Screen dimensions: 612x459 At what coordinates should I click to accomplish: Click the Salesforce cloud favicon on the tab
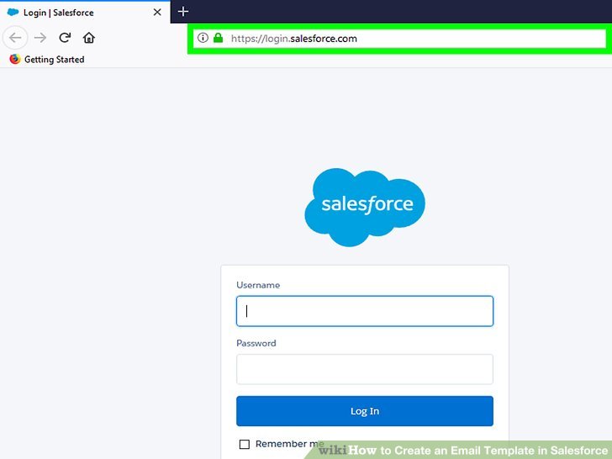coord(13,12)
